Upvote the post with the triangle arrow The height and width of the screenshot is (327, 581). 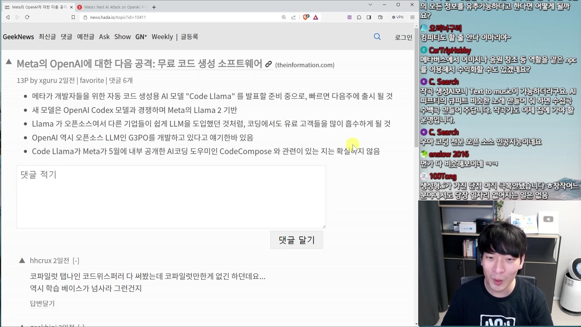point(9,62)
